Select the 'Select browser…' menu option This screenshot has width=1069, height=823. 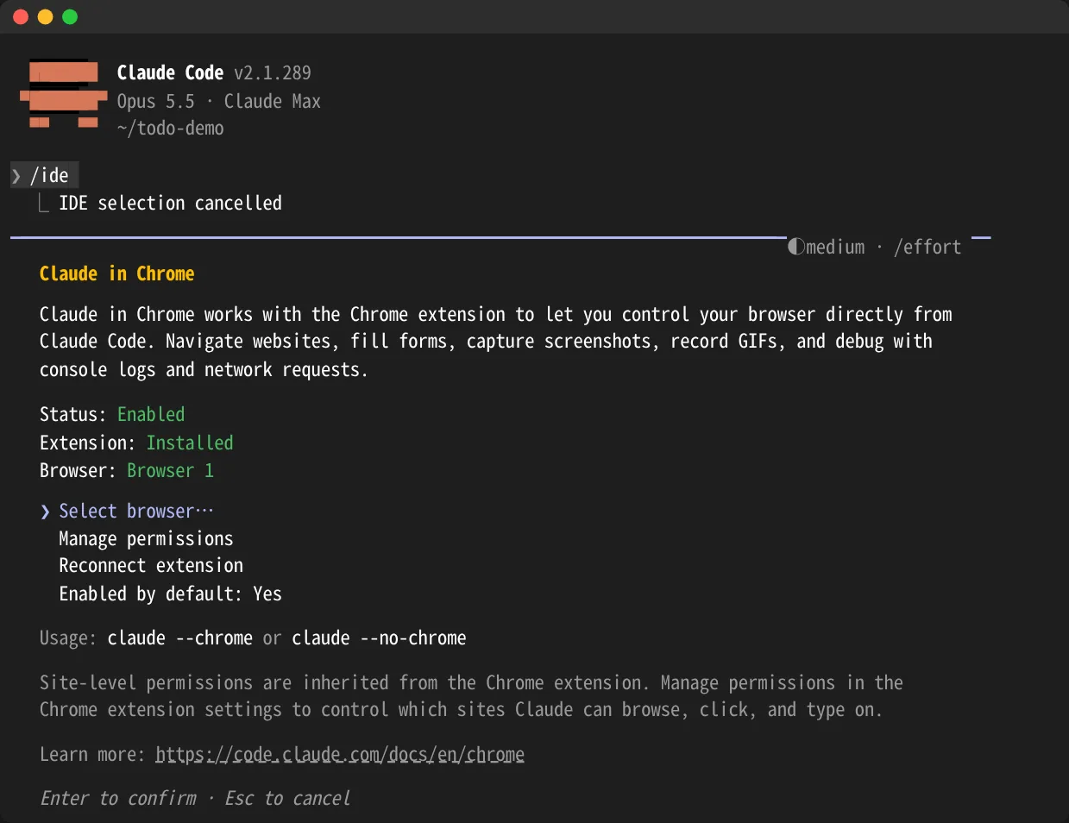tap(136, 511)
